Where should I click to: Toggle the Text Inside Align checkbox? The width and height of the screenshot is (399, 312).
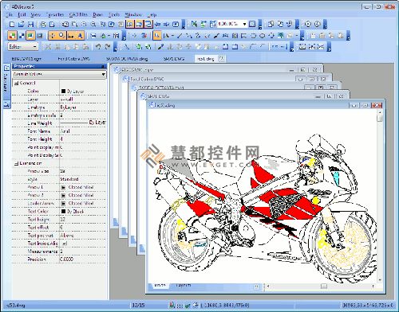tap(65, 244)
